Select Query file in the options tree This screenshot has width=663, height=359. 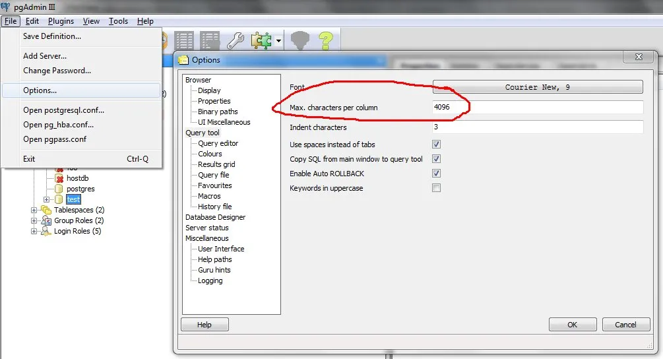[214, 175]
